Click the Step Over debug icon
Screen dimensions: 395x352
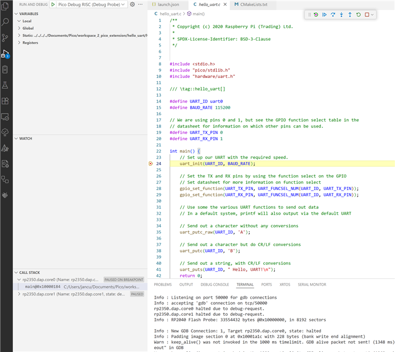pos(333,15)
